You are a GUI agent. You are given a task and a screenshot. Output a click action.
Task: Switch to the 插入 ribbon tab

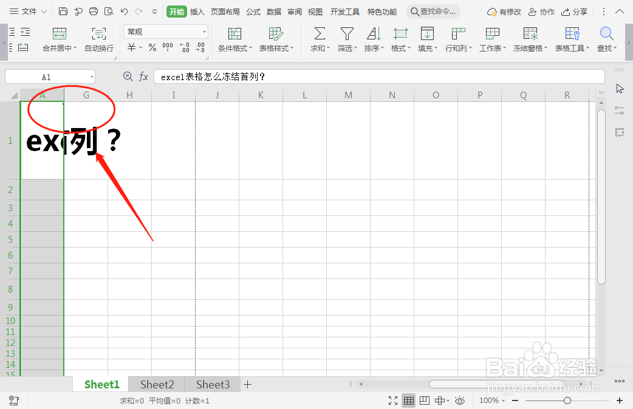pos(197,12)
